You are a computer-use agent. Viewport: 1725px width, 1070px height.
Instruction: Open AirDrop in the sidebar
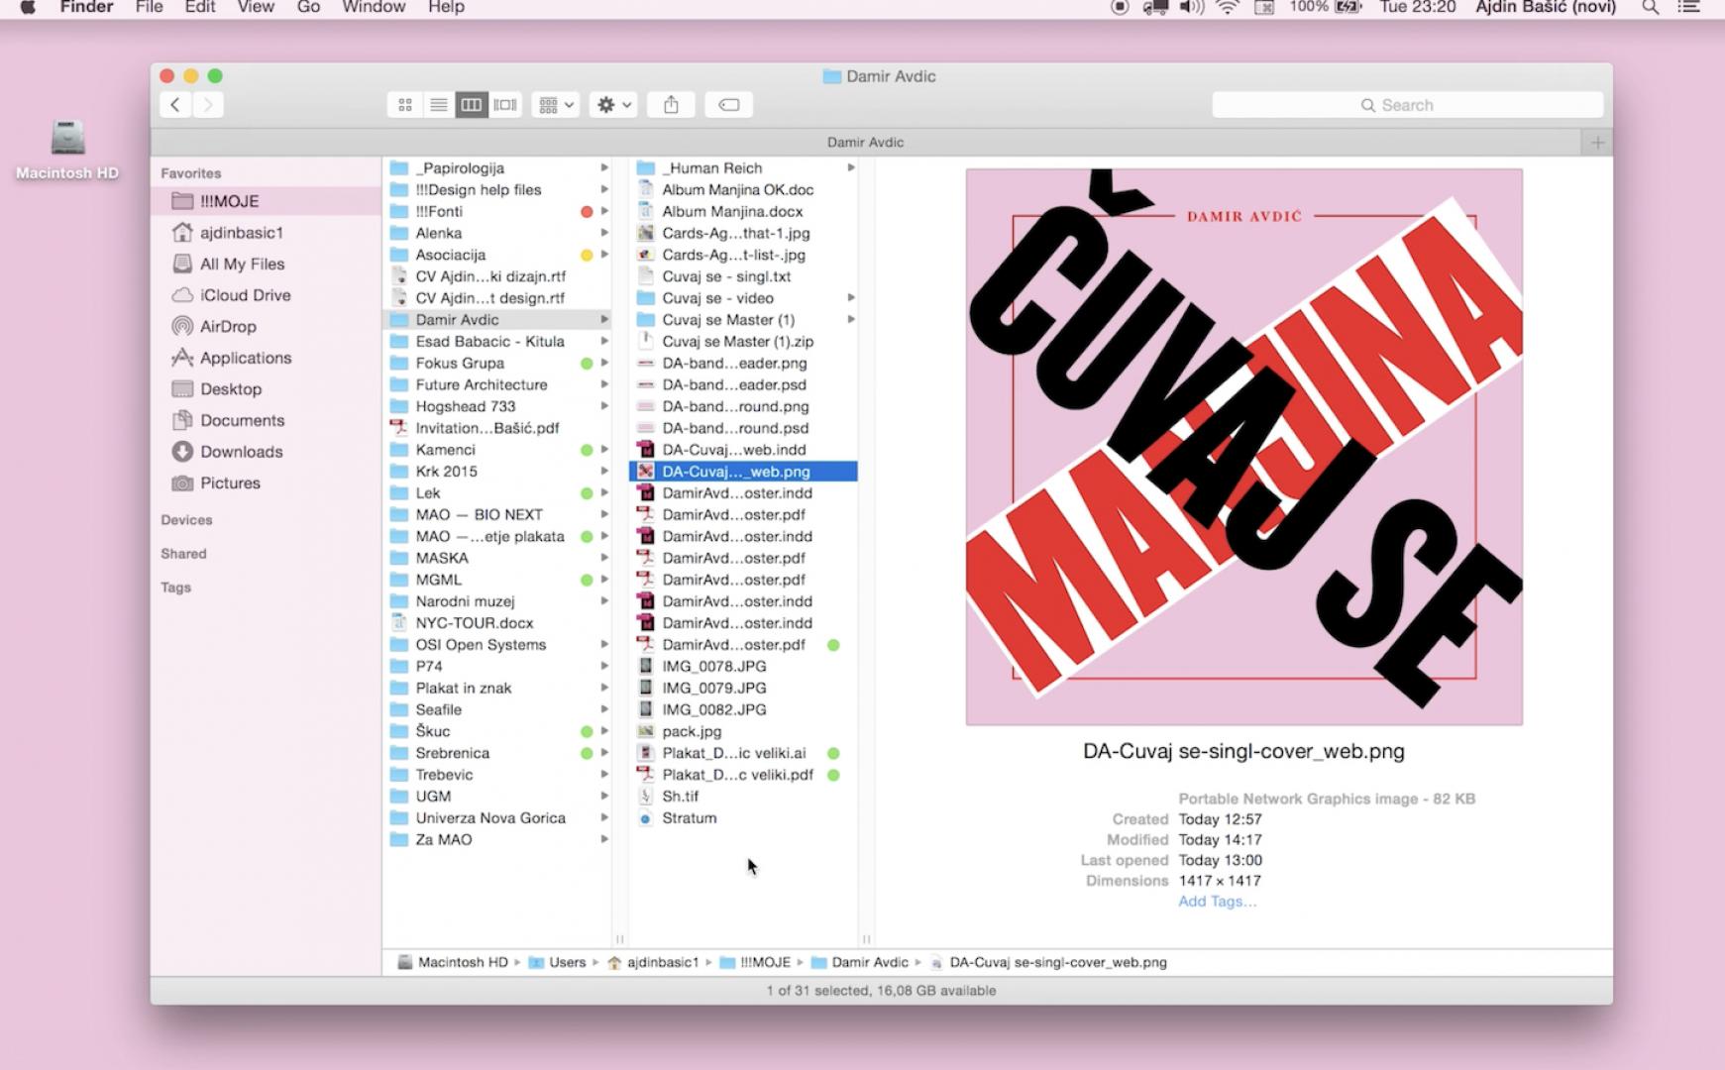(x=227, y=327)
